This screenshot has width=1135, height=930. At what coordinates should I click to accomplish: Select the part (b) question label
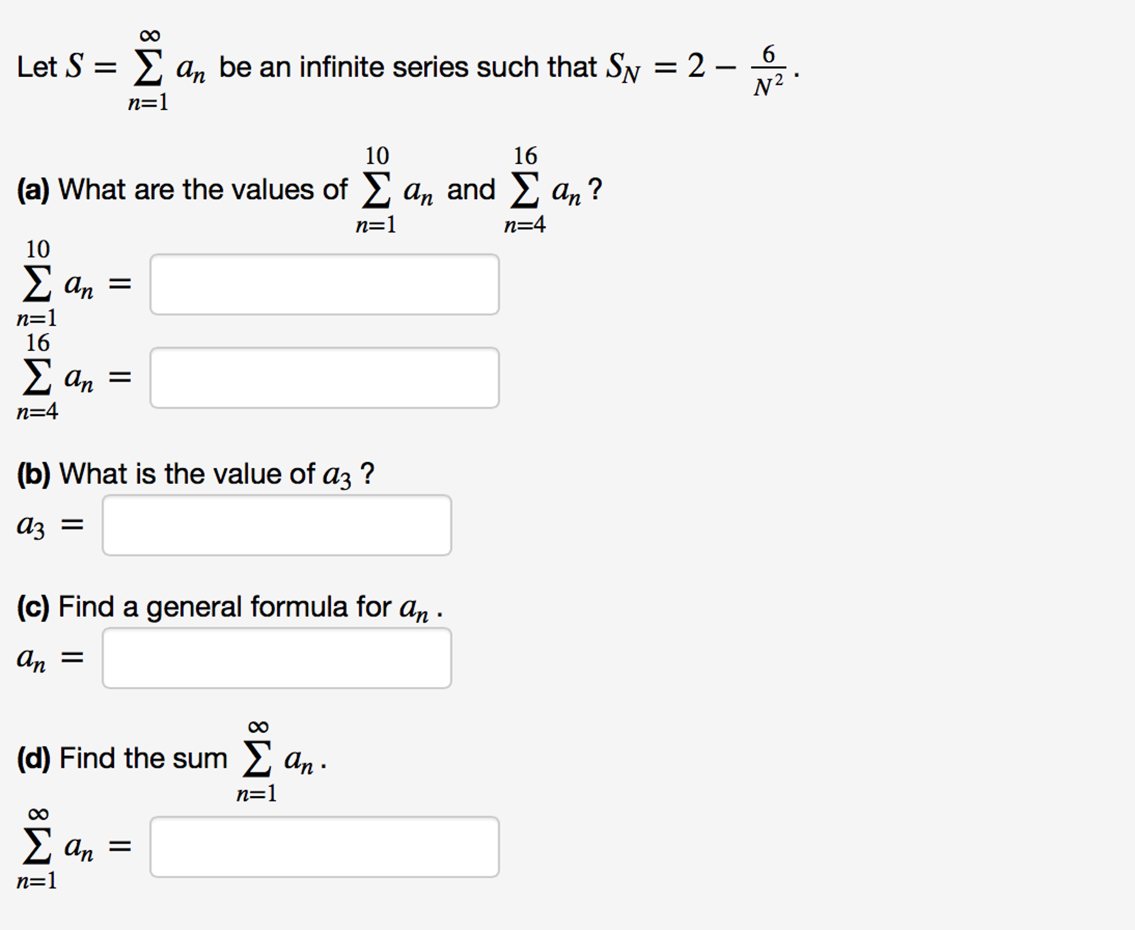click(34, 472)
